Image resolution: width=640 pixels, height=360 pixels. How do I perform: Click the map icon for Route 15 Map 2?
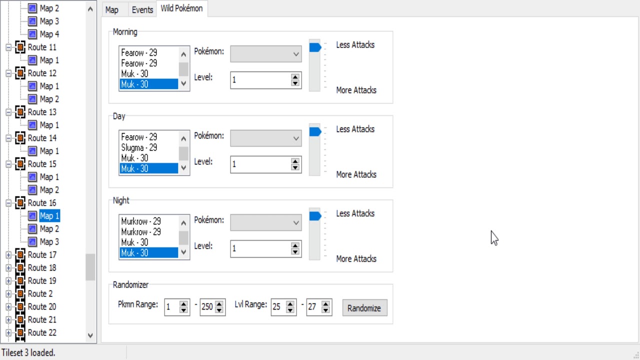32,190
